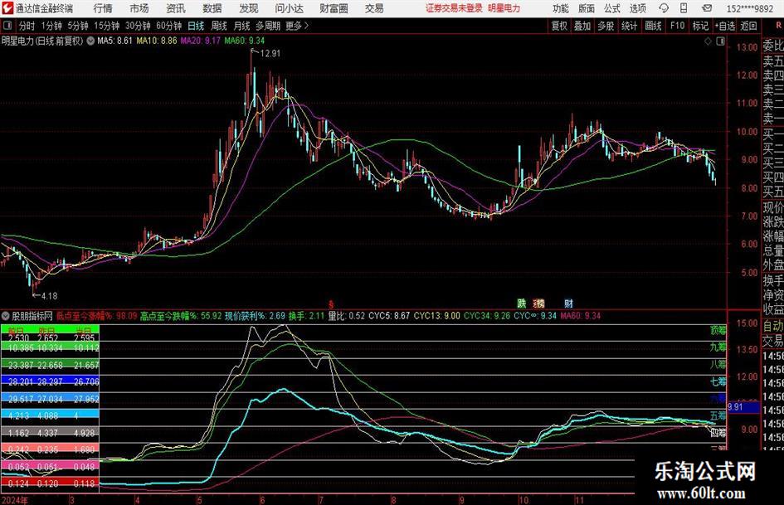Click the 画线 toolbar button

653,26
